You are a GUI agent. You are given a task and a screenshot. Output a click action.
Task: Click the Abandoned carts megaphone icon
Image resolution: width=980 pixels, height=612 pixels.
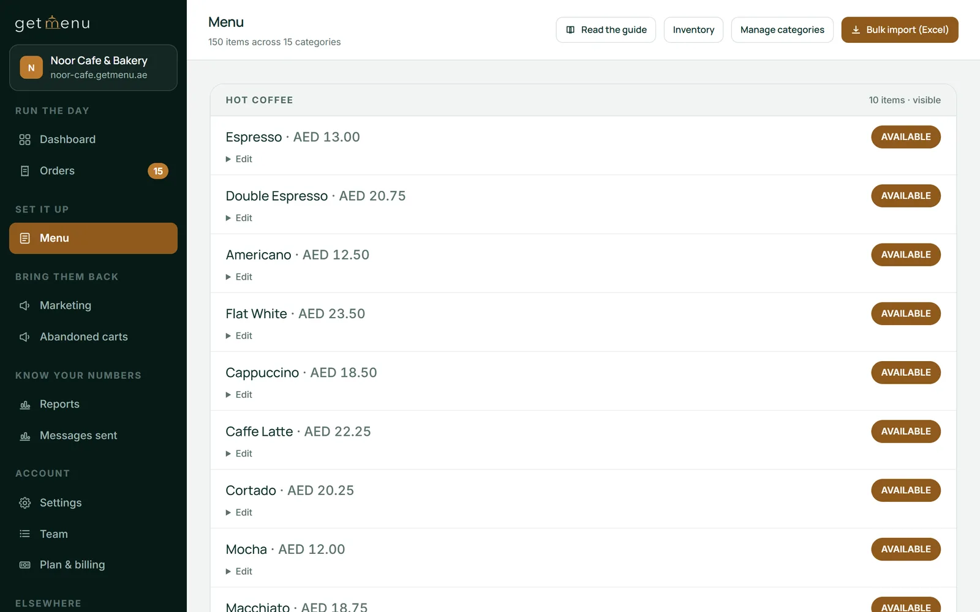click(x=24, y=337)
